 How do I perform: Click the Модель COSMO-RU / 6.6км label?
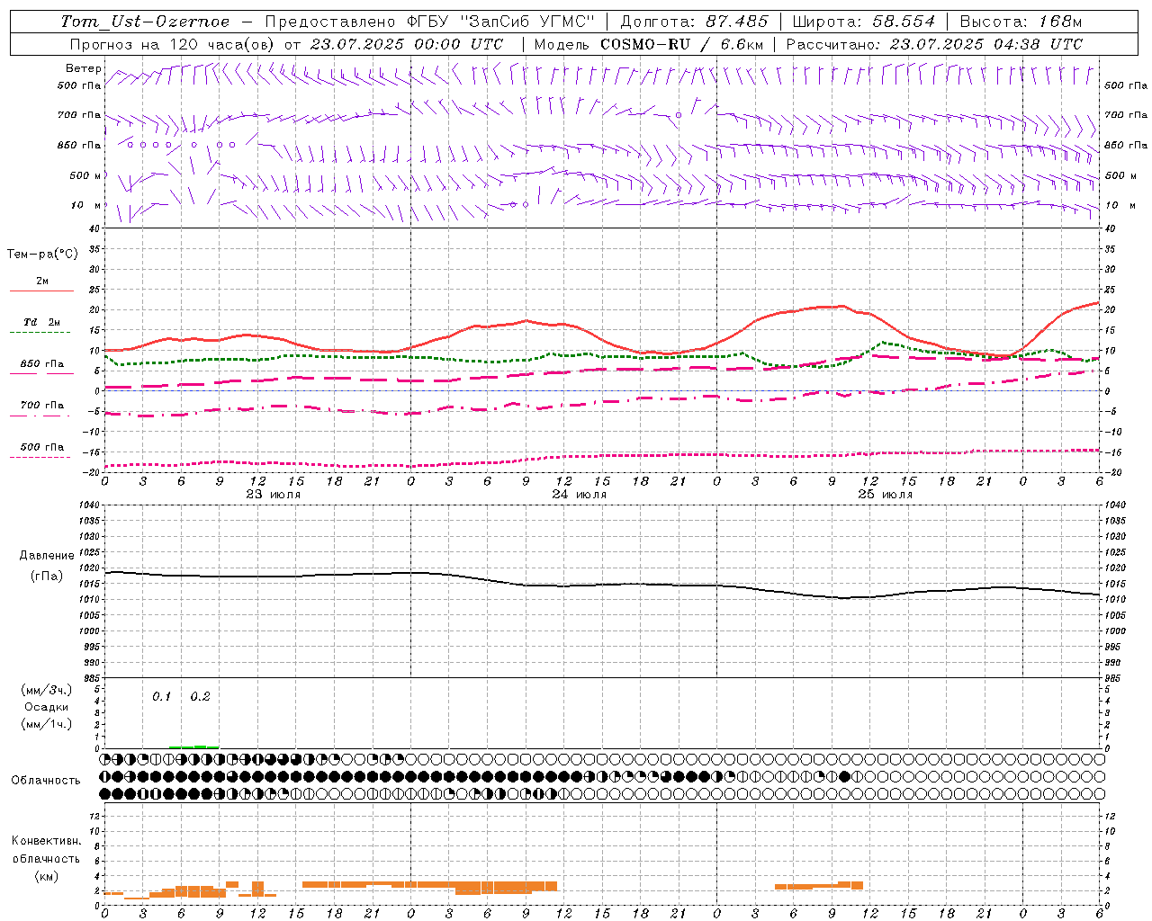coord(649,44)
